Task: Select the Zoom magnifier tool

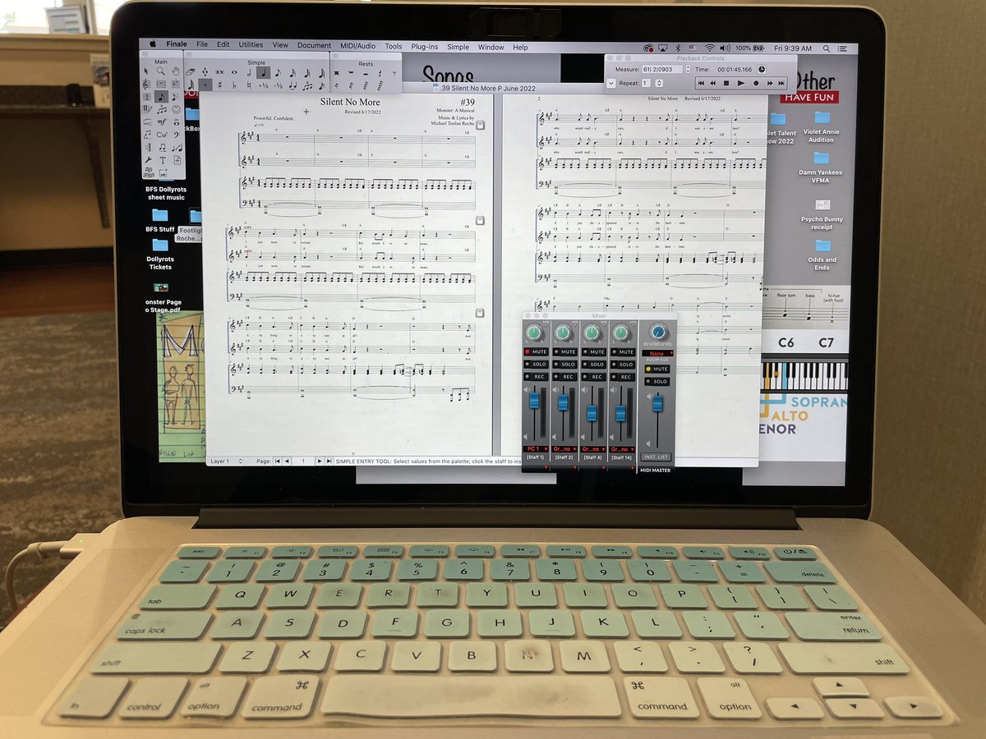Action: click(161, 71)
